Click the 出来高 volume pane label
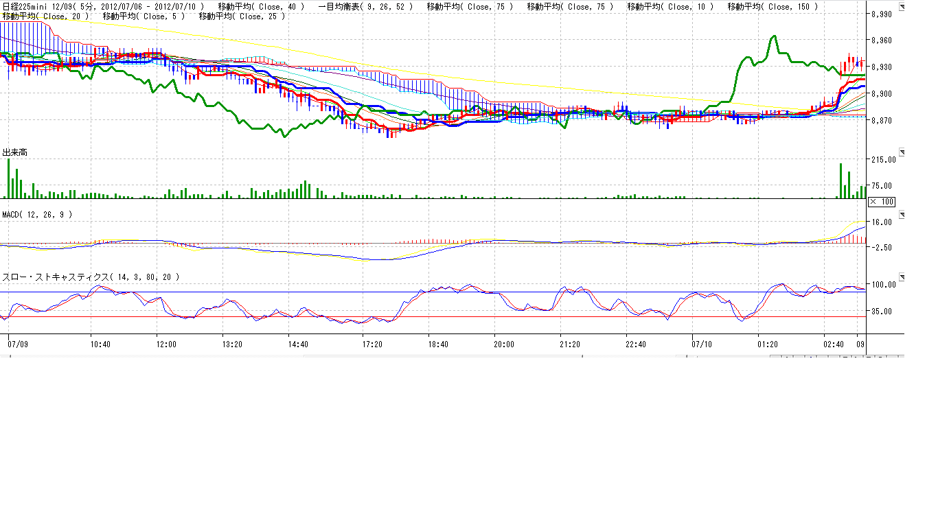938x527 pixels. click(15, 152)
